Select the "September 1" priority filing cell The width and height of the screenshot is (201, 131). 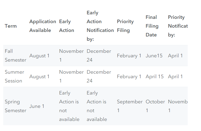pyautogui.click(x=129, y=106)
